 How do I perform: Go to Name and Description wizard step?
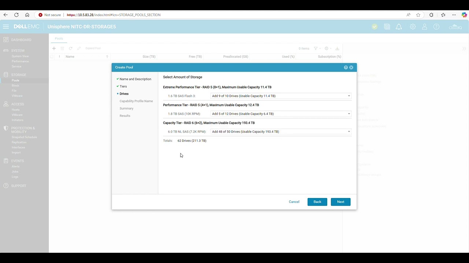[x=135, y=79]
